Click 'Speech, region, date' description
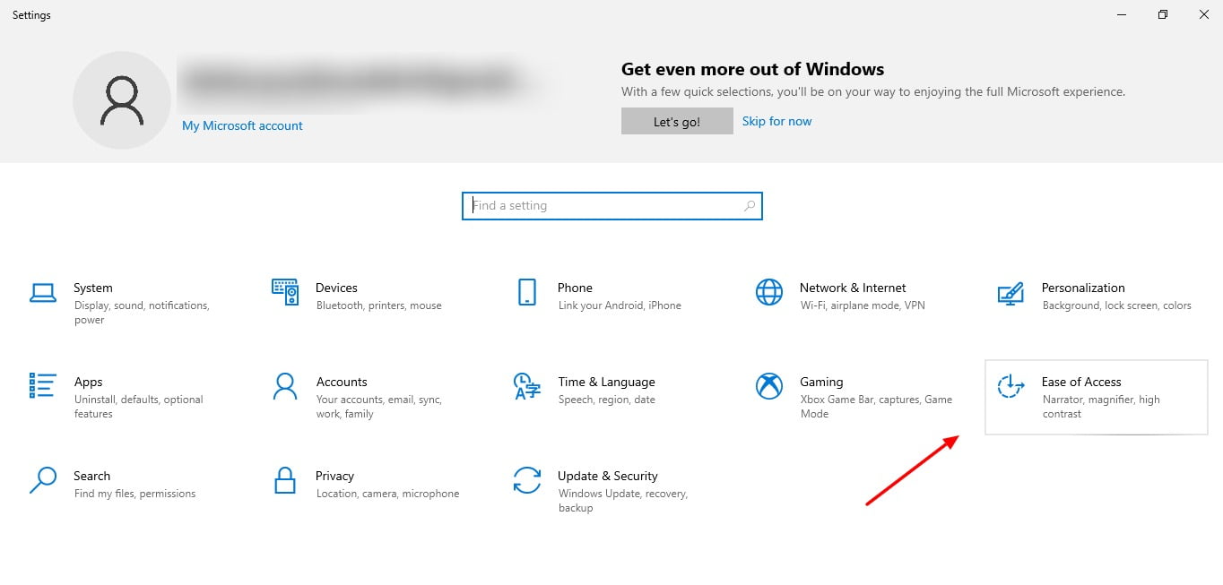 point(606,400)
